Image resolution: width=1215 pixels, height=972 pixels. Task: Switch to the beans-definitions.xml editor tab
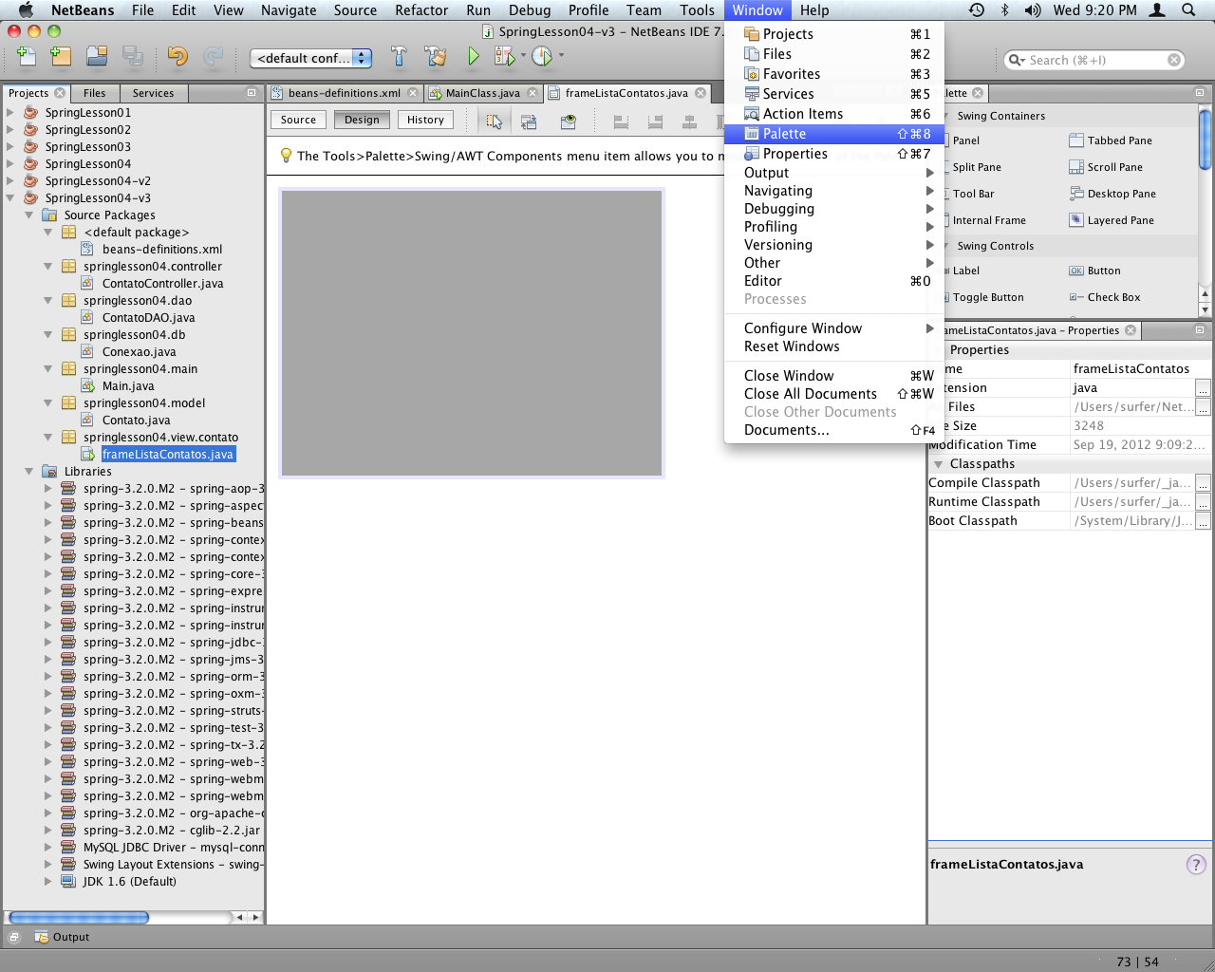(x=344, y=93)
